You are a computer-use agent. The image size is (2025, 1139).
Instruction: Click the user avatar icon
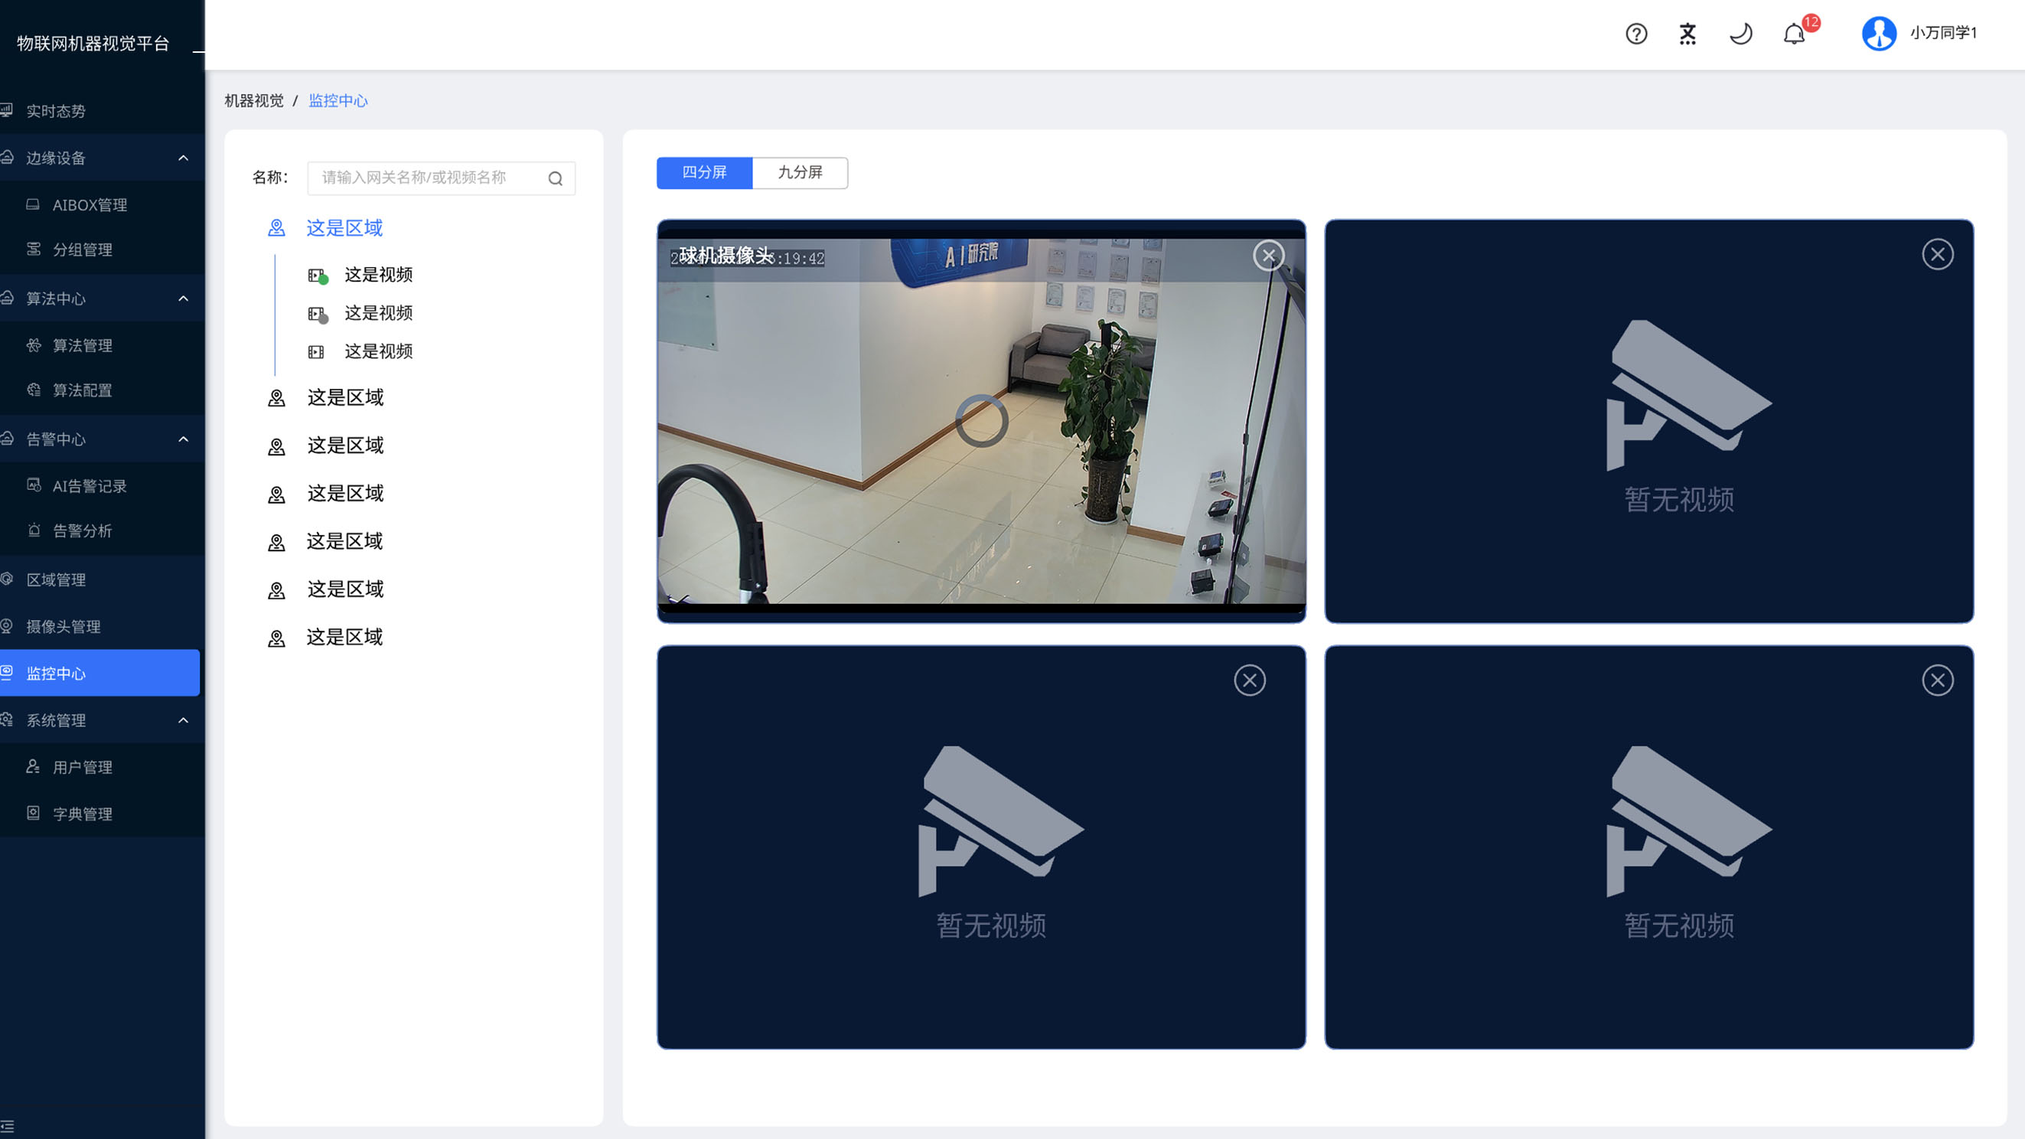pyautogui.click(x=1879, y=33)
